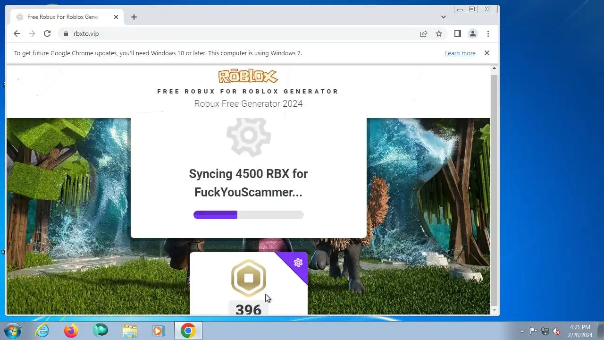This screenshot has width=604, height=340.
Task: Maximize the Chrome window
Action: (x=471, y=9)
